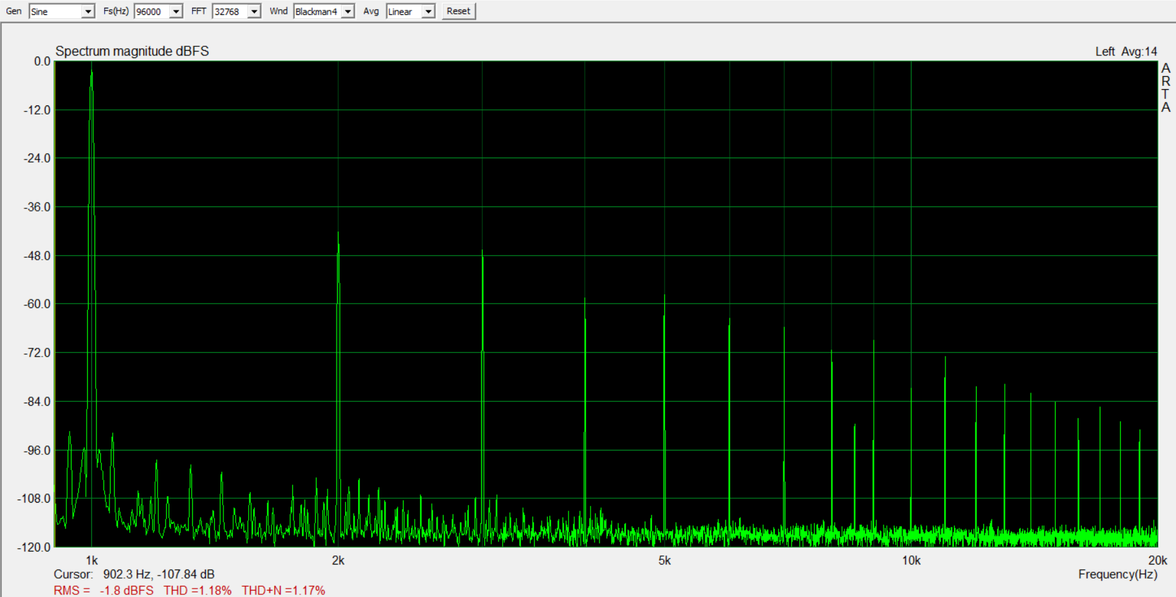Click the -108.0 dB axis label
The height and width of the screenshot is (597, 1176).
coord(34,499)
